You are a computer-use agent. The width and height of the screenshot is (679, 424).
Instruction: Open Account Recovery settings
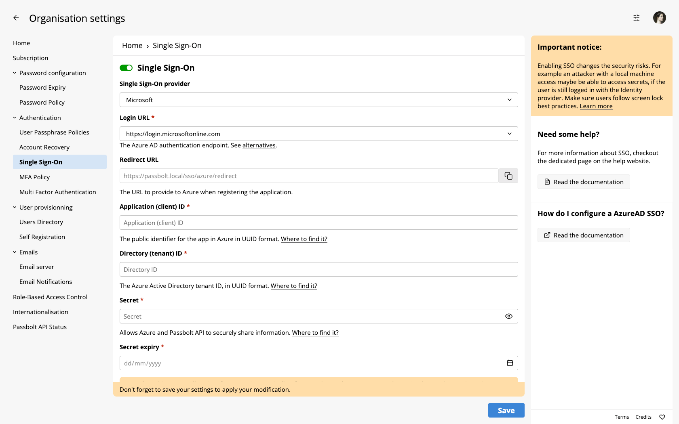tap(44, 147)
